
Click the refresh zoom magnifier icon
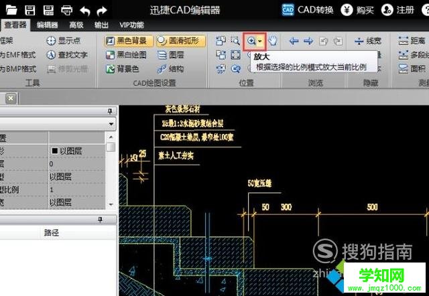[235, 69]
